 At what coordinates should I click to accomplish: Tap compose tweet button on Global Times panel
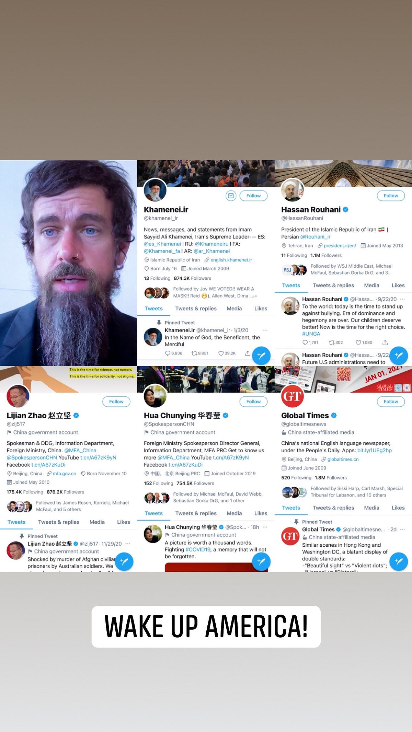pos(399,561)
